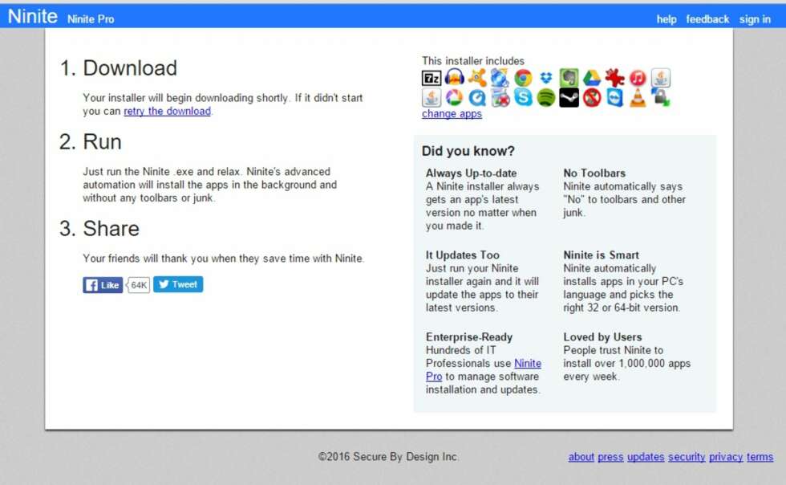
Task: Click the Dropbox icon
Action: 546,78
